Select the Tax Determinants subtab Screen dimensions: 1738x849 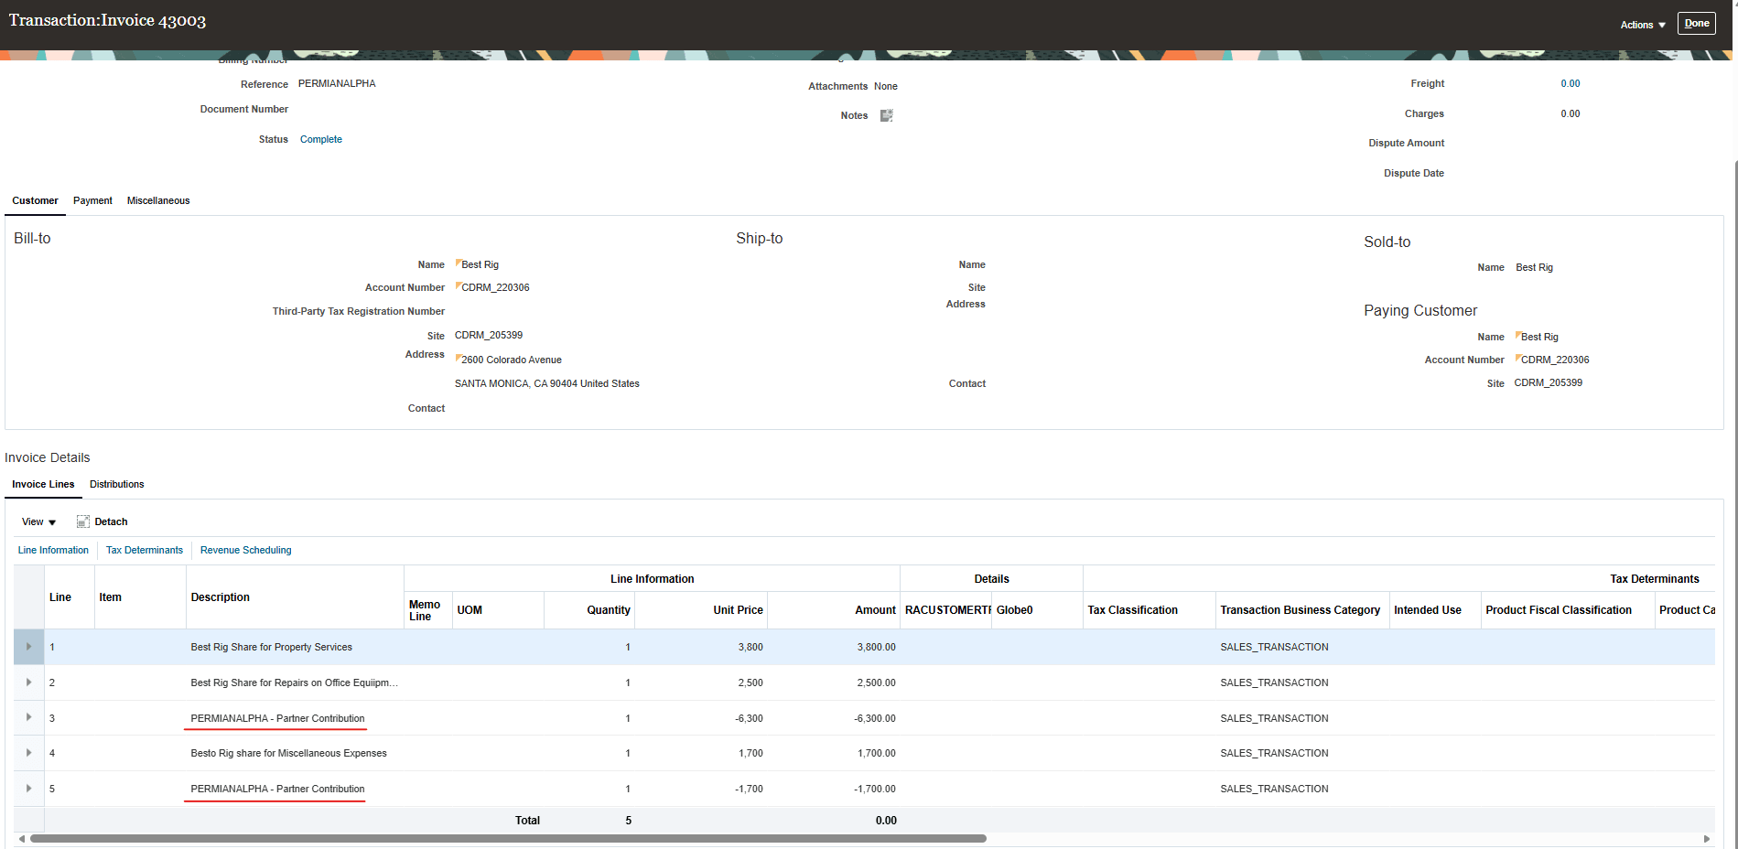click(144, 550)
